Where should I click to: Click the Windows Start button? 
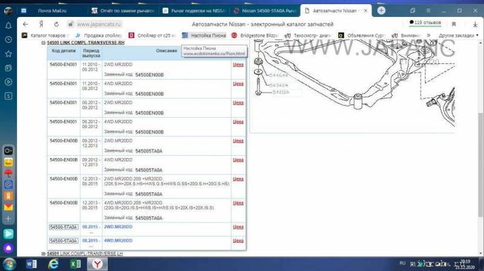tap(9, 264)
